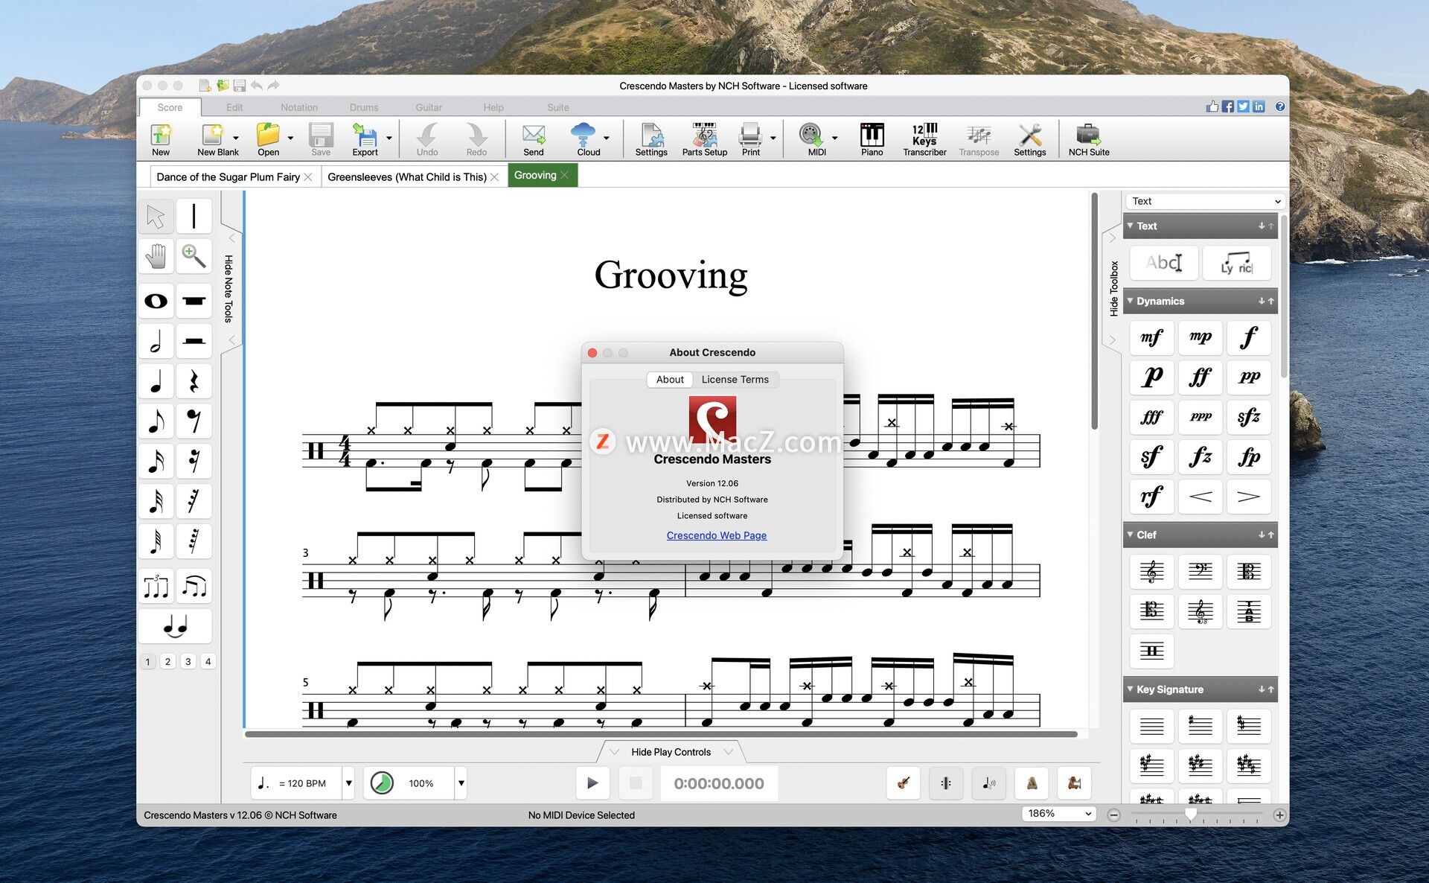The width and height of the screenshot is (1429, 883).
Task: Add a text box with Abc tool
Action: [x=1164, y=263]
